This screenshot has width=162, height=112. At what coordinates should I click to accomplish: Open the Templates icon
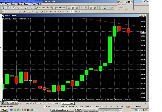pos(110,8)
